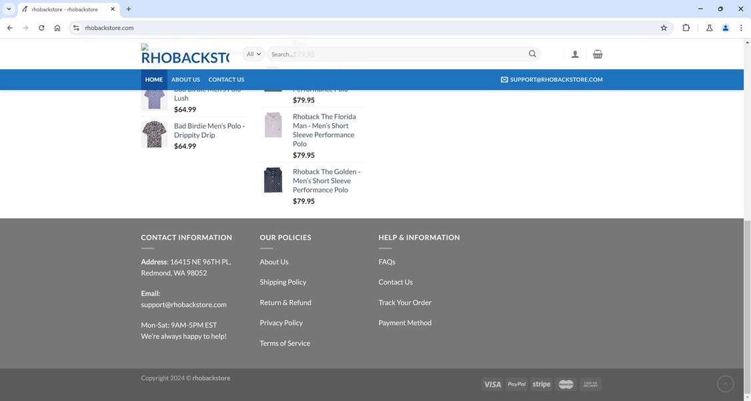Open the browser home page
Screen dimensions: 751x401
(x=57, y=28)
